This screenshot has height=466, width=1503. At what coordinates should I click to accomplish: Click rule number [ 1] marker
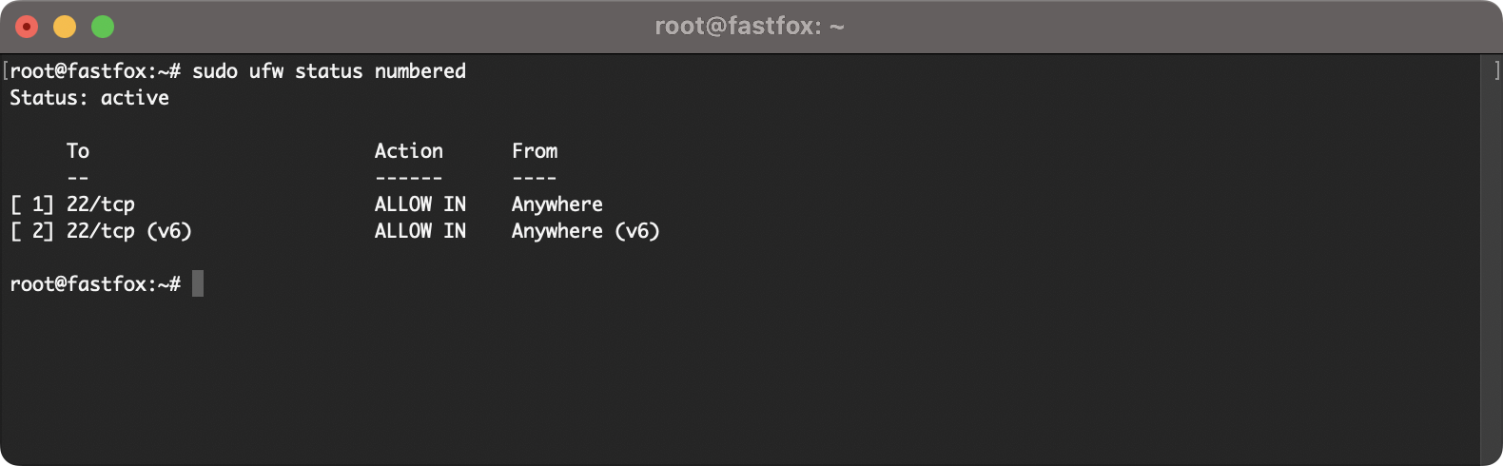pyautogui.click(x=32, y=204)
